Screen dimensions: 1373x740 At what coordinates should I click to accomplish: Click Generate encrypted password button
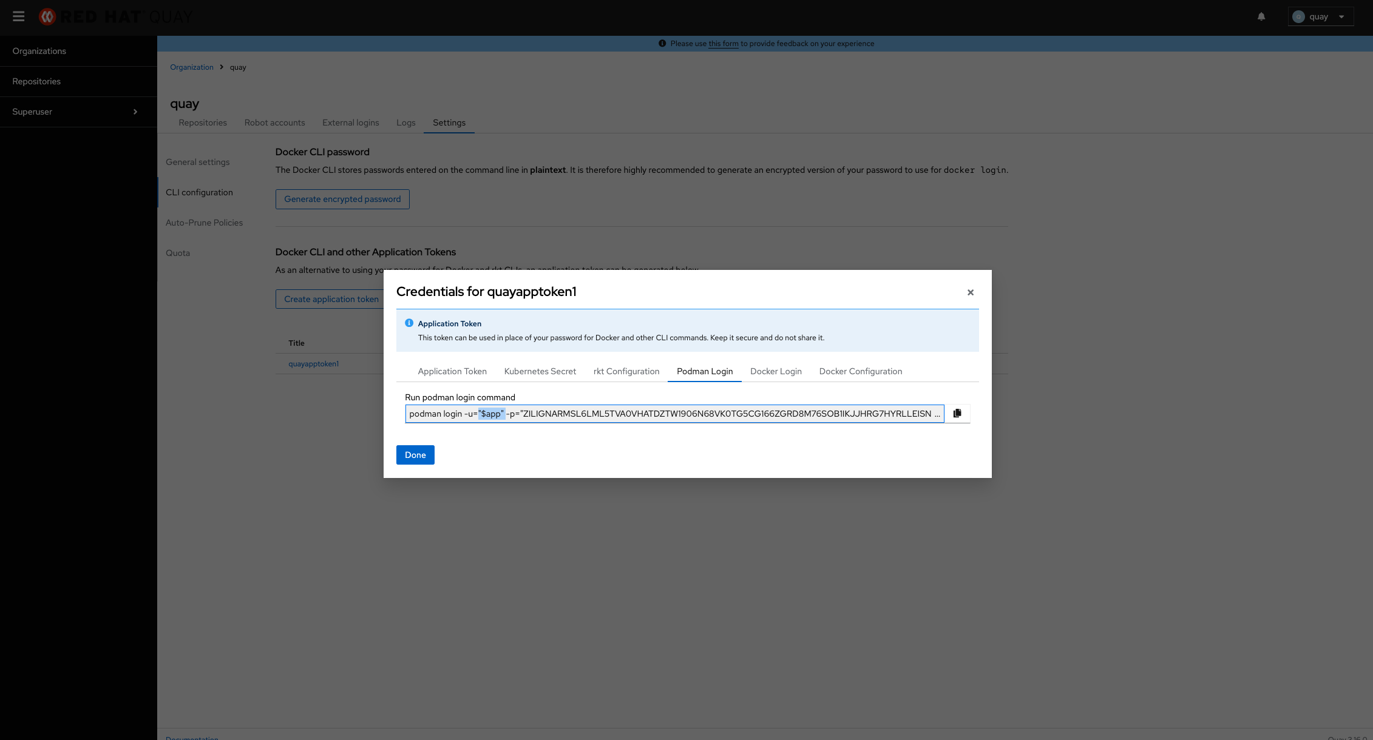tap(342, 199)
